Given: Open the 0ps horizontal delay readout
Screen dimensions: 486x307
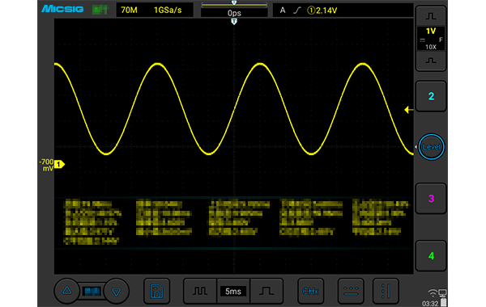Looking at the screenshot, I should pyautogui.click(x=234, y=13).
